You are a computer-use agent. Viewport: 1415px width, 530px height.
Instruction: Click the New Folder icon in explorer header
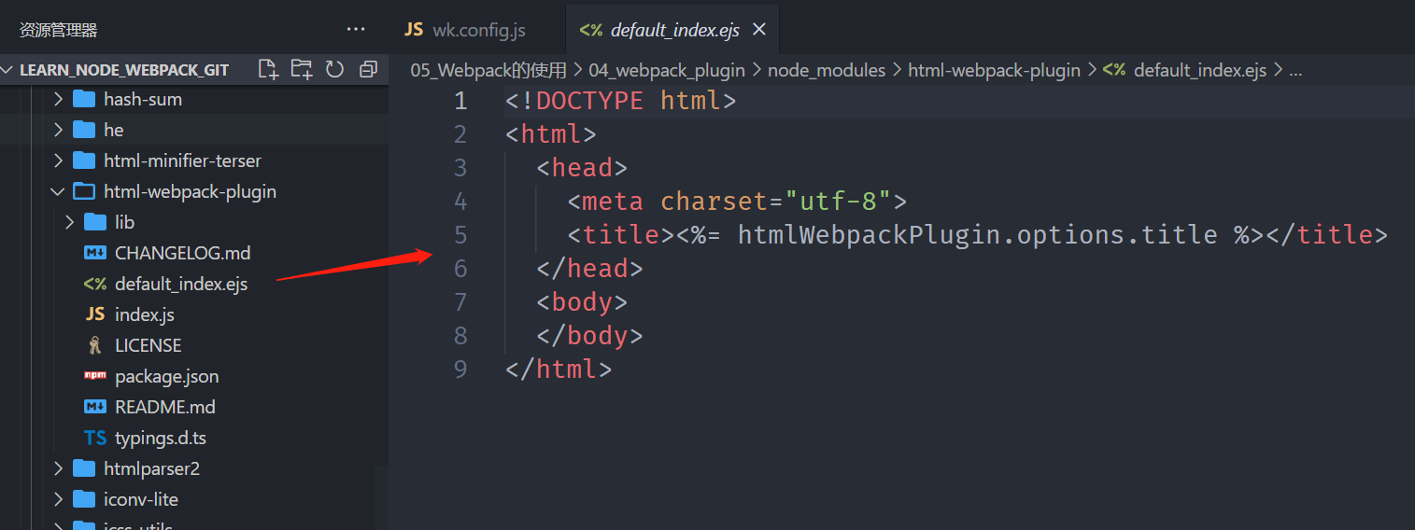(x=301, y=69)
